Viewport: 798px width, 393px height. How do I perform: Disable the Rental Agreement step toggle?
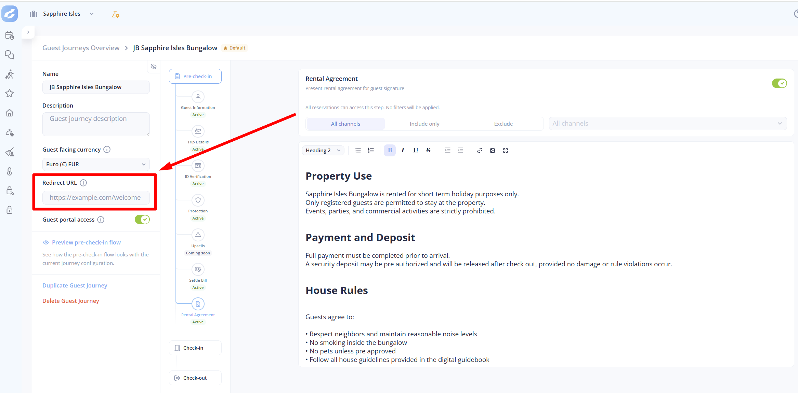pos(779,83)
